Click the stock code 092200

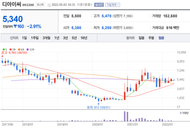pos(28,5)
